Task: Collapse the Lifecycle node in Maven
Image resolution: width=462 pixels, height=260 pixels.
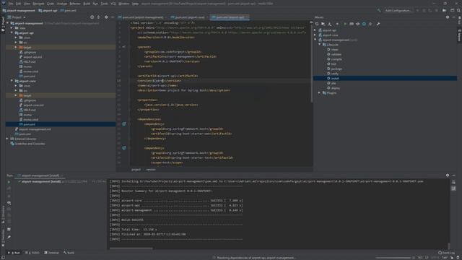Action: coord(319,45)
